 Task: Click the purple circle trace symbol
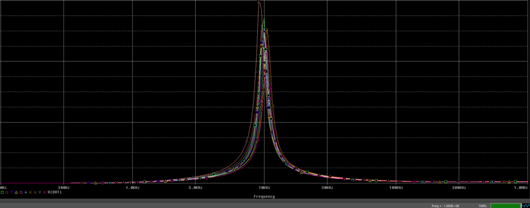[21, 192]
